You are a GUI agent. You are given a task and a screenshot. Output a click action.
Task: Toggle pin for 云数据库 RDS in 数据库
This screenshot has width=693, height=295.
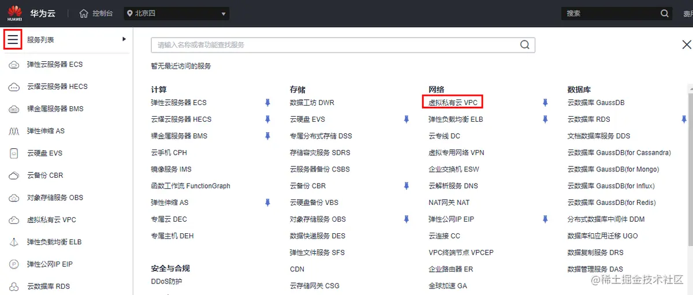(x=684, y=120)
